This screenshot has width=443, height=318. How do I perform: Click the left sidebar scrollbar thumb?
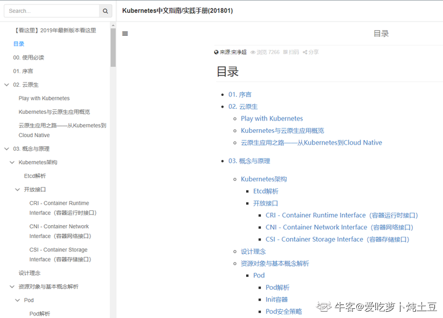tap(113, 47)
